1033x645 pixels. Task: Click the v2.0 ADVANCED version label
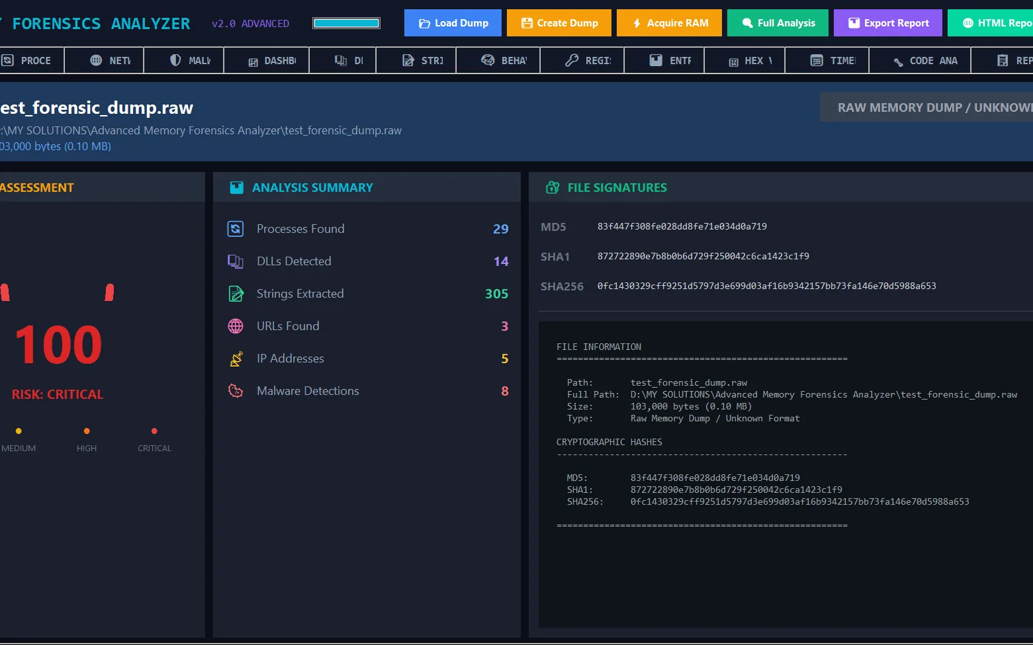tap(250, 23)
